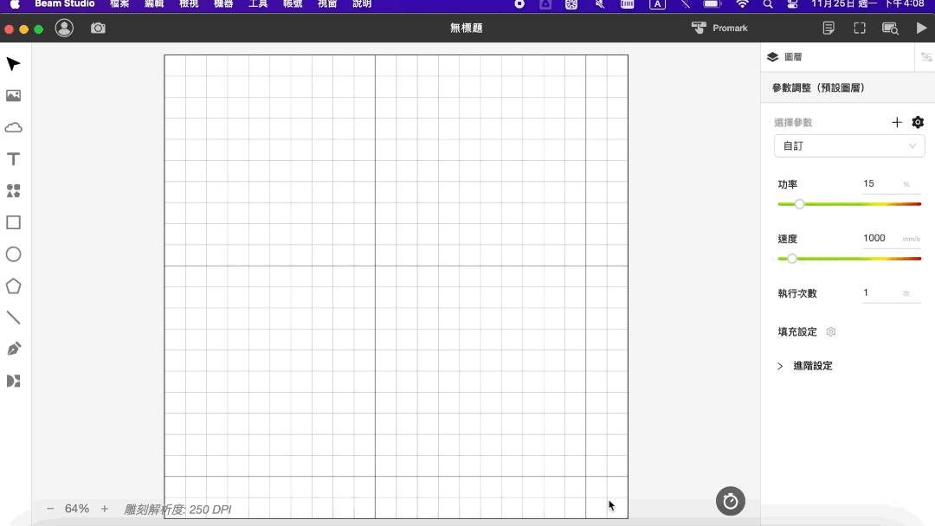The image size is (935, 526).
Task: Open the 檢視 menu
Action: (x=189, y=3)
